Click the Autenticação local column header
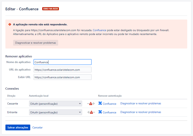Image resolution: width=193 pixels, height=136 pixels. (39, 96)
